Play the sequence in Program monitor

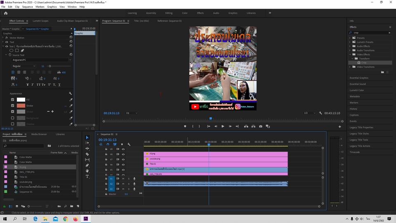[x=223, y=126]
